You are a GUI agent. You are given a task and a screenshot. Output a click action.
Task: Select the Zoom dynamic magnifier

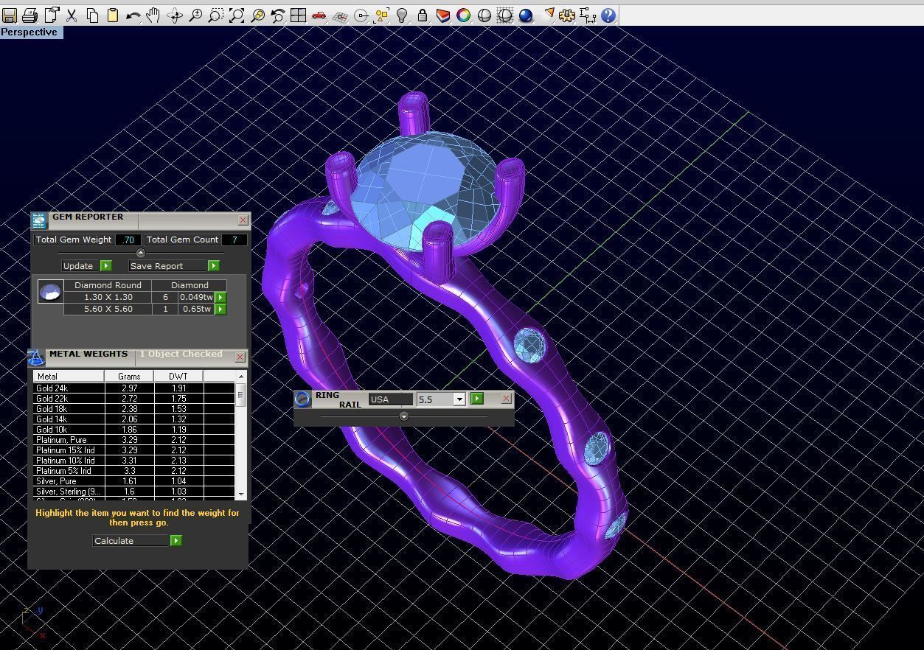[x=195, y=15]
